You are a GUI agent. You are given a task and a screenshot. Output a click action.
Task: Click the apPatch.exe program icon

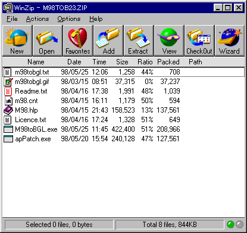coord(8,139)
